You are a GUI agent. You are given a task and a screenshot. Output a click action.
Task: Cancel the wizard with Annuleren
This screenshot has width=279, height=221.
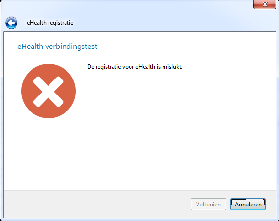(x=248, y=205)
